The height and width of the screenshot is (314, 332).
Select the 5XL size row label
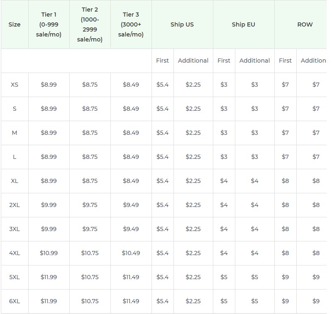15,277
